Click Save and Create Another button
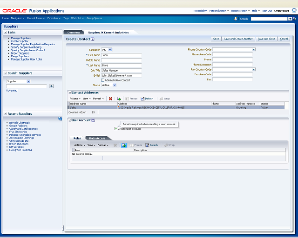Viewport: 298px width, 238px height. 238,39
